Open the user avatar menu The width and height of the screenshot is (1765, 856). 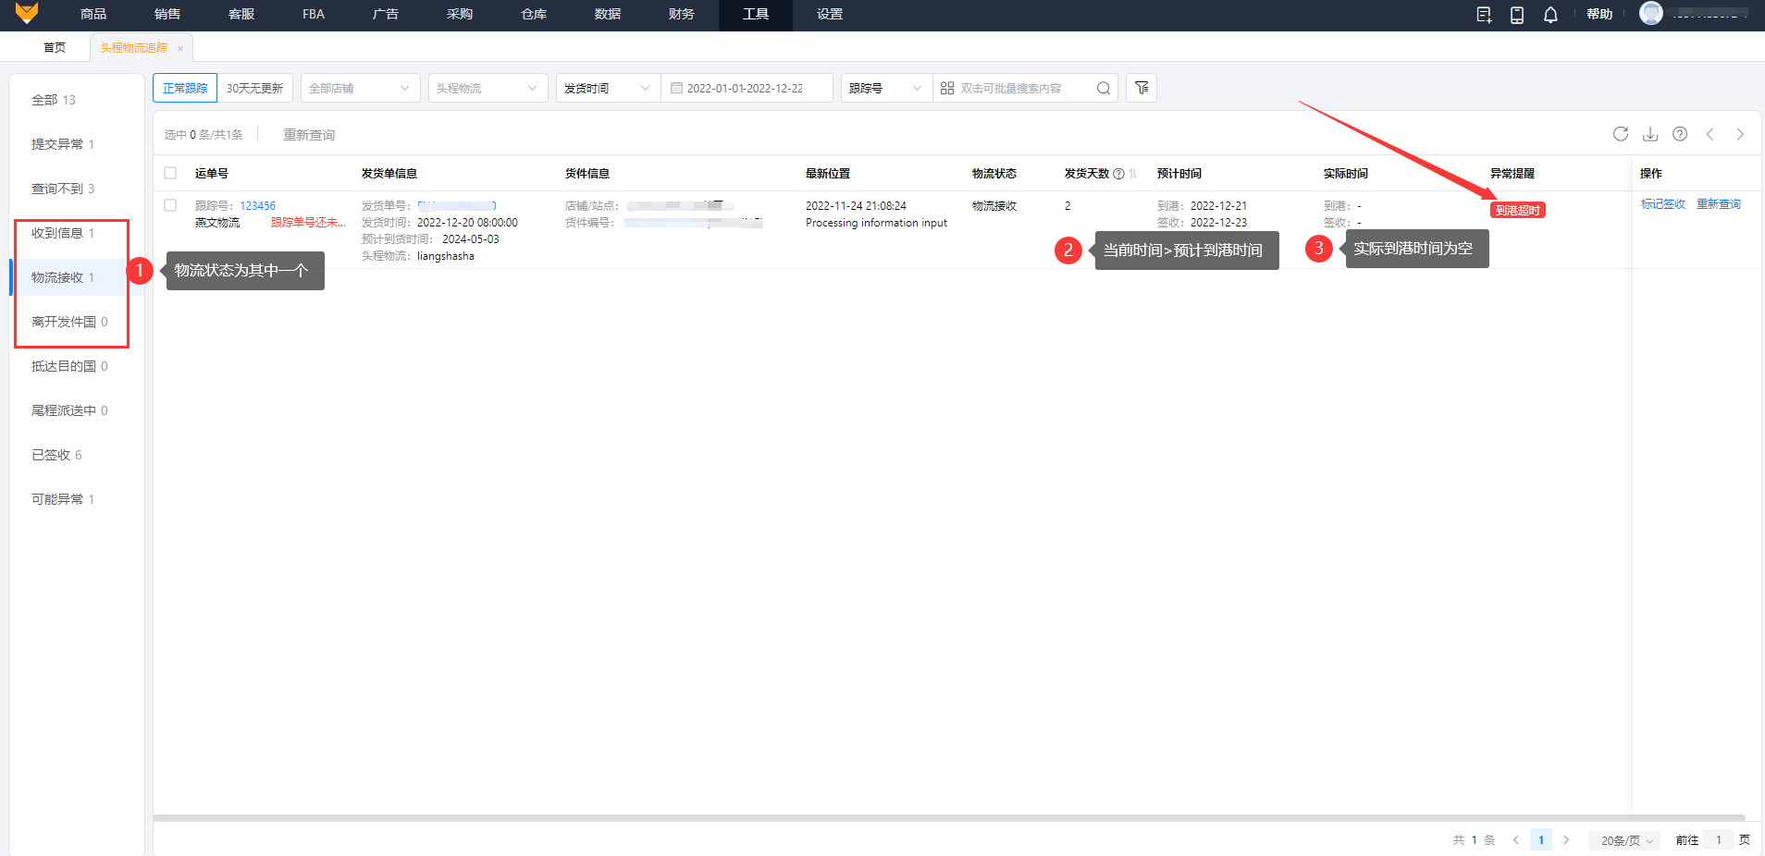(1651, 13)
